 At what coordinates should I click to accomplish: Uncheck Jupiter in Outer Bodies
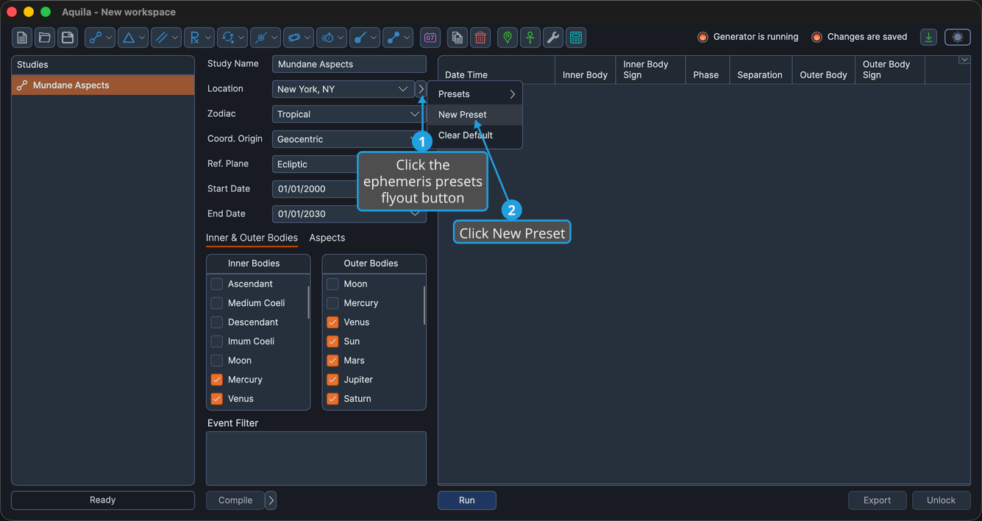[x=332, y=380]
